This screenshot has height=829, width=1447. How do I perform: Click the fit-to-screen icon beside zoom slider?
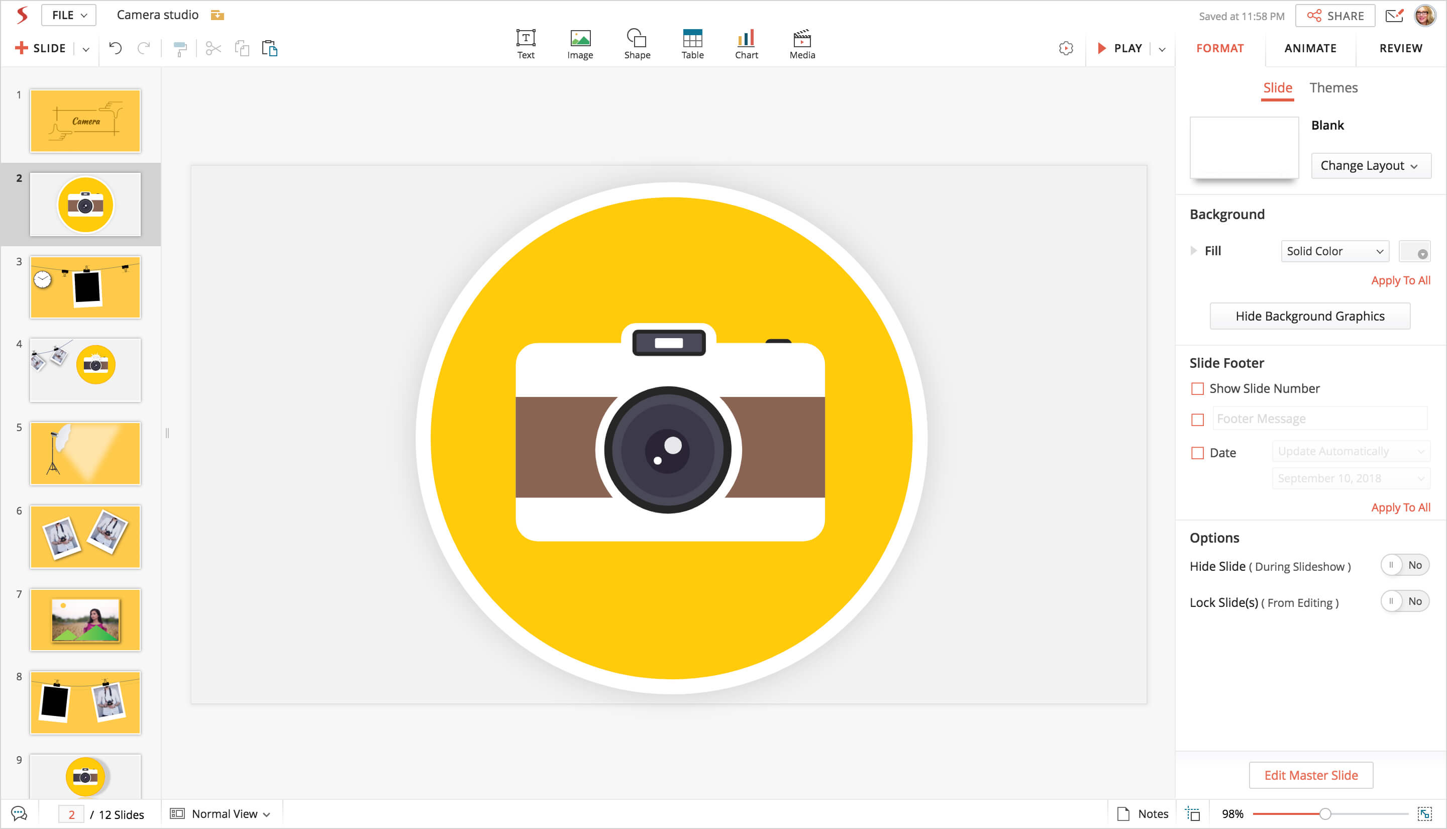point(1424,813)
